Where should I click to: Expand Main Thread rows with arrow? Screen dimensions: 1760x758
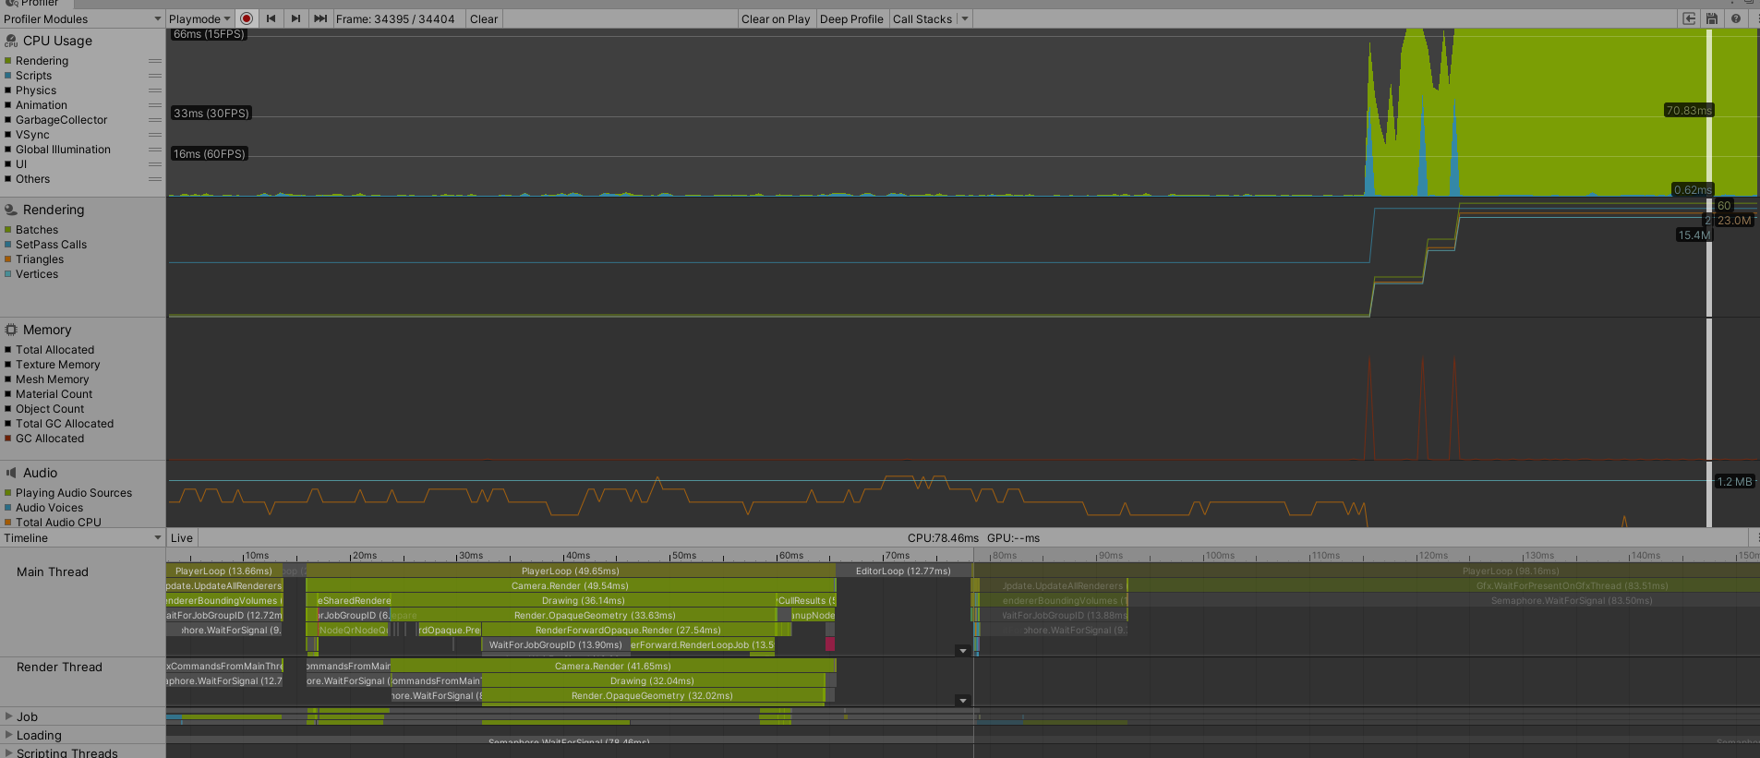963,651
